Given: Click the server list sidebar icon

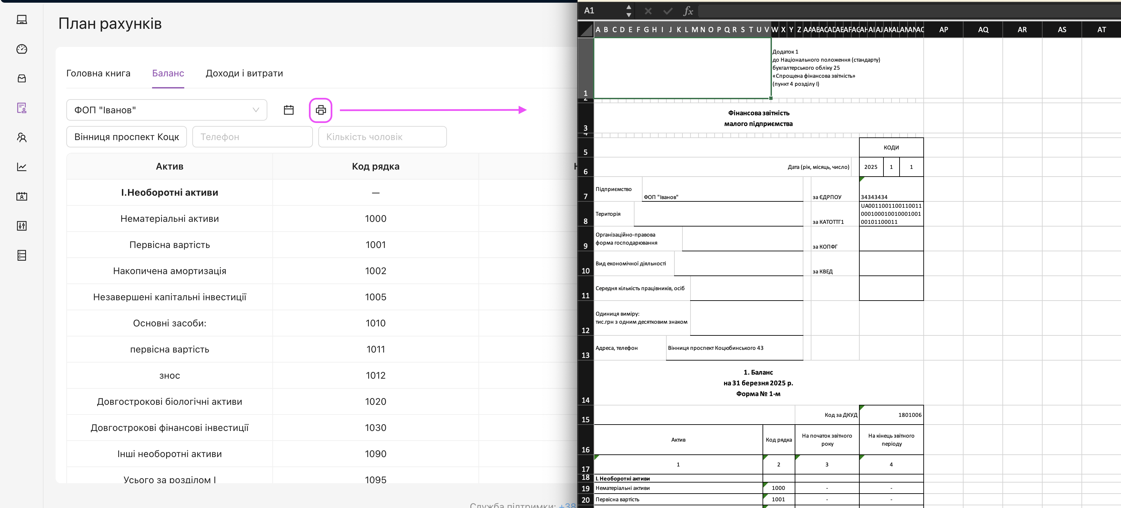Looking at the screenshot, I should tap(22, 255).
